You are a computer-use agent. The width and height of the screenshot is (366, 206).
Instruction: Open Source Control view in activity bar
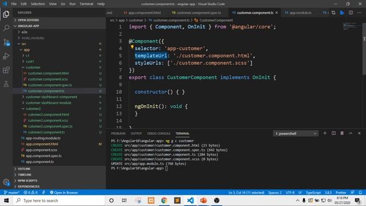(6, 42)
